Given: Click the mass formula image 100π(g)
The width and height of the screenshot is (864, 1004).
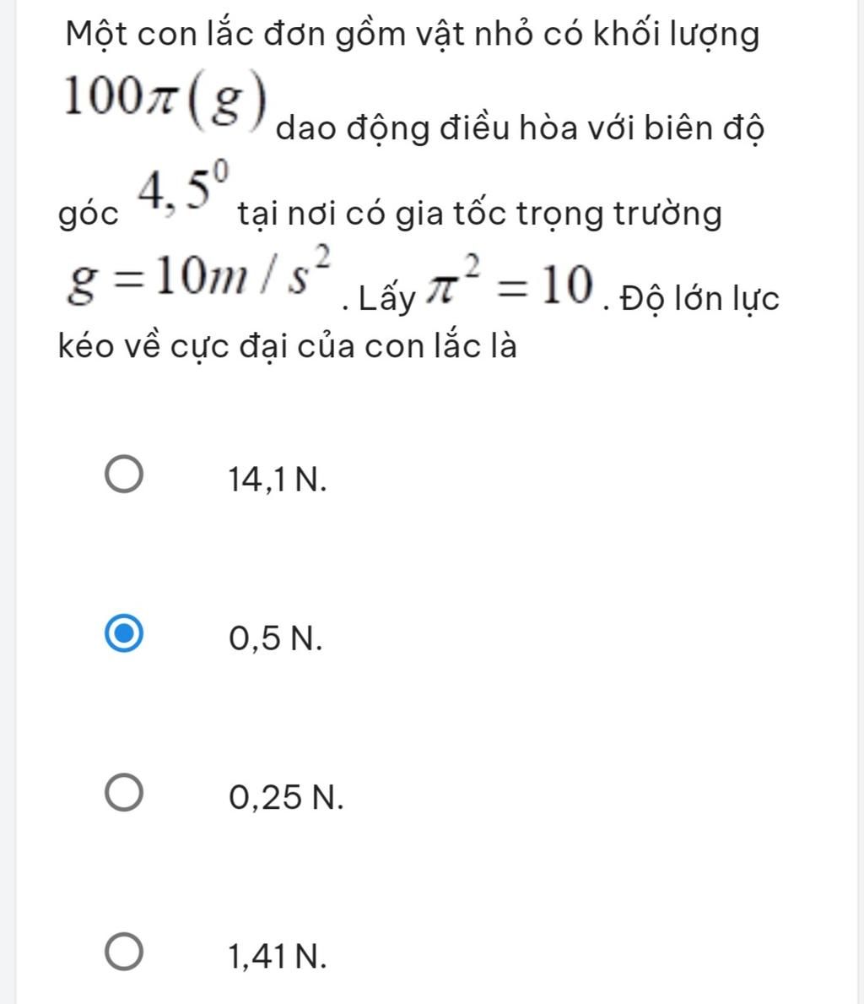Looking at the screenshot, I should [165, 101].
